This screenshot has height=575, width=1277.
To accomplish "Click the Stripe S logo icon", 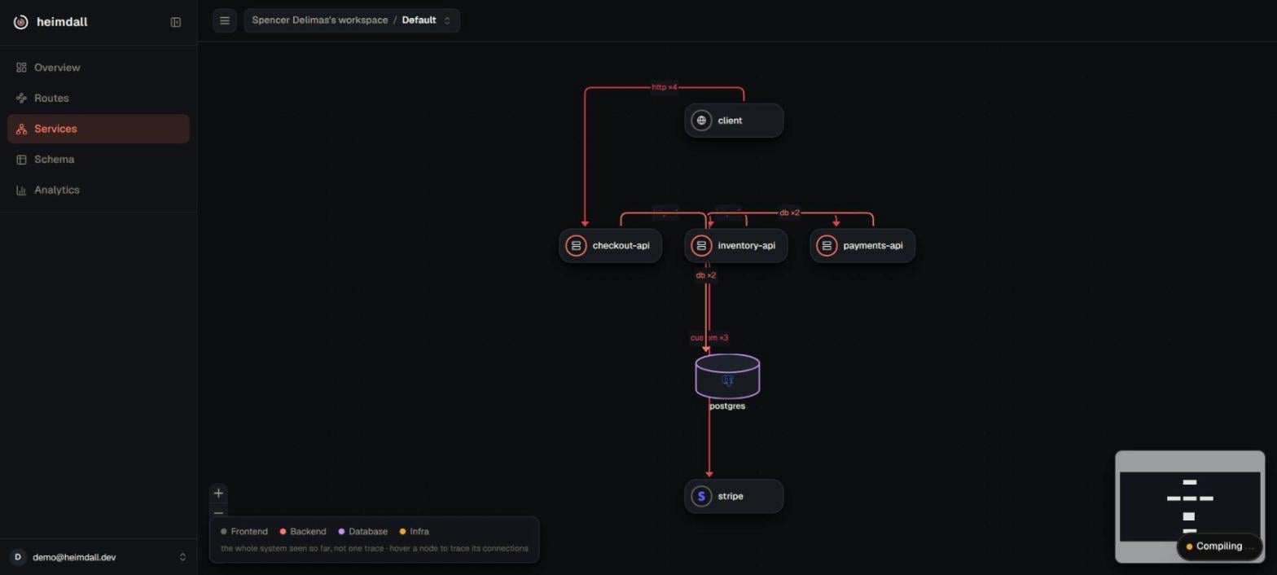I will (x=701, y=496).
